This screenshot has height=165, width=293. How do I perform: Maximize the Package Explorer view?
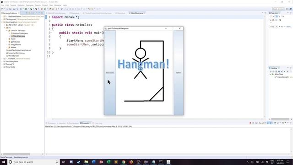(42, 13)
